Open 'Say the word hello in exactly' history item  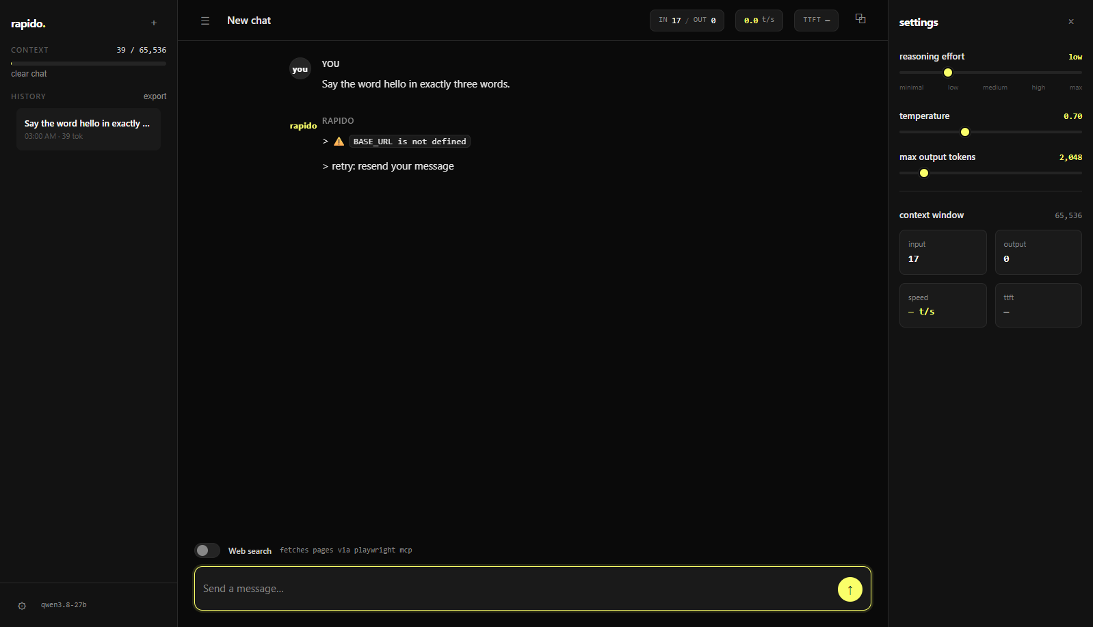[88, 129]
